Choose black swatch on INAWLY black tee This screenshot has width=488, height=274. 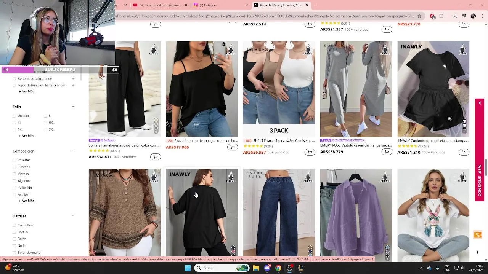click(233, 247)
